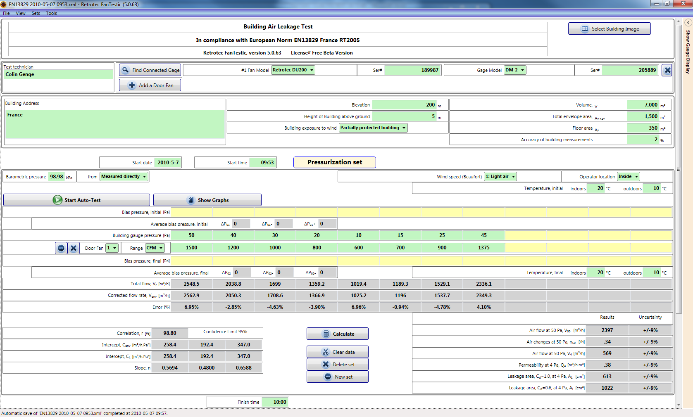Click the Show Gauge Display vertical label

[x=688, y=52]
